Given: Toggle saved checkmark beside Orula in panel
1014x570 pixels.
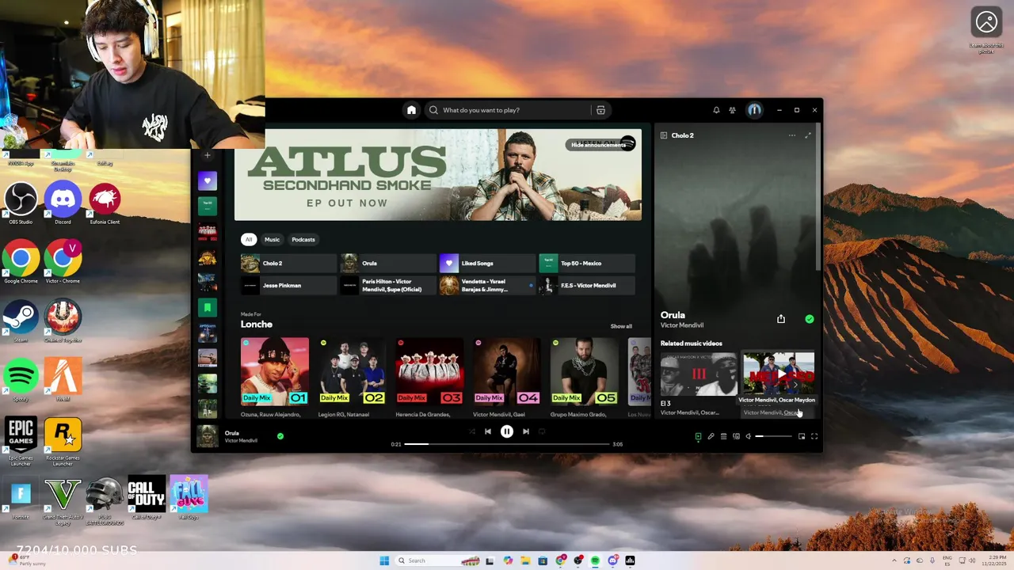Looking at the screenshot, I should 810,319.
